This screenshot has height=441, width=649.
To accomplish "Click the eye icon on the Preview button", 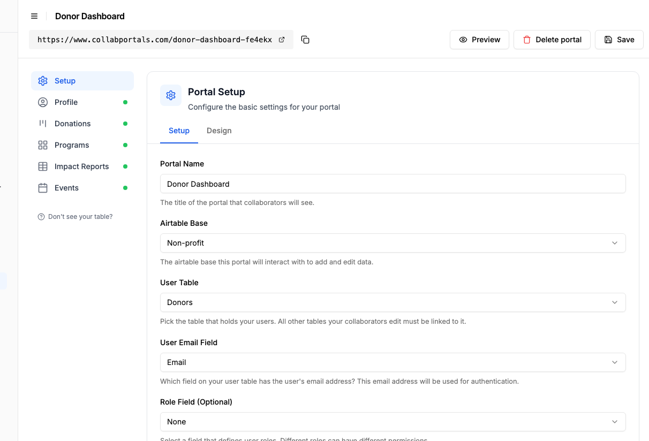I will [463, 40].
